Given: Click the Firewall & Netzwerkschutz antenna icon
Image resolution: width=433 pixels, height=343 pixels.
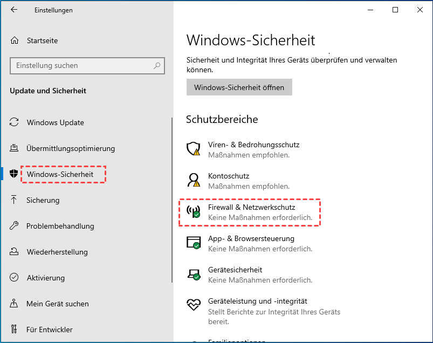Looking at the screenshot, I should pyautogui.click(x=193, y=211).
